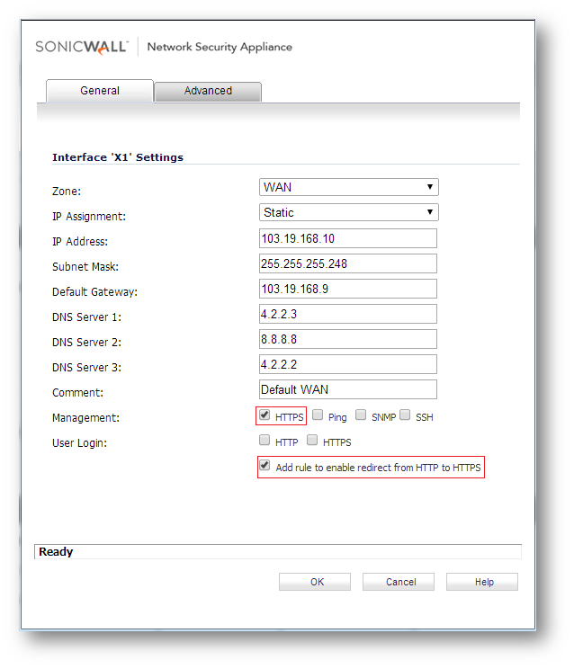
Task: Click the SonicWall logo
Action: (82, 47)
